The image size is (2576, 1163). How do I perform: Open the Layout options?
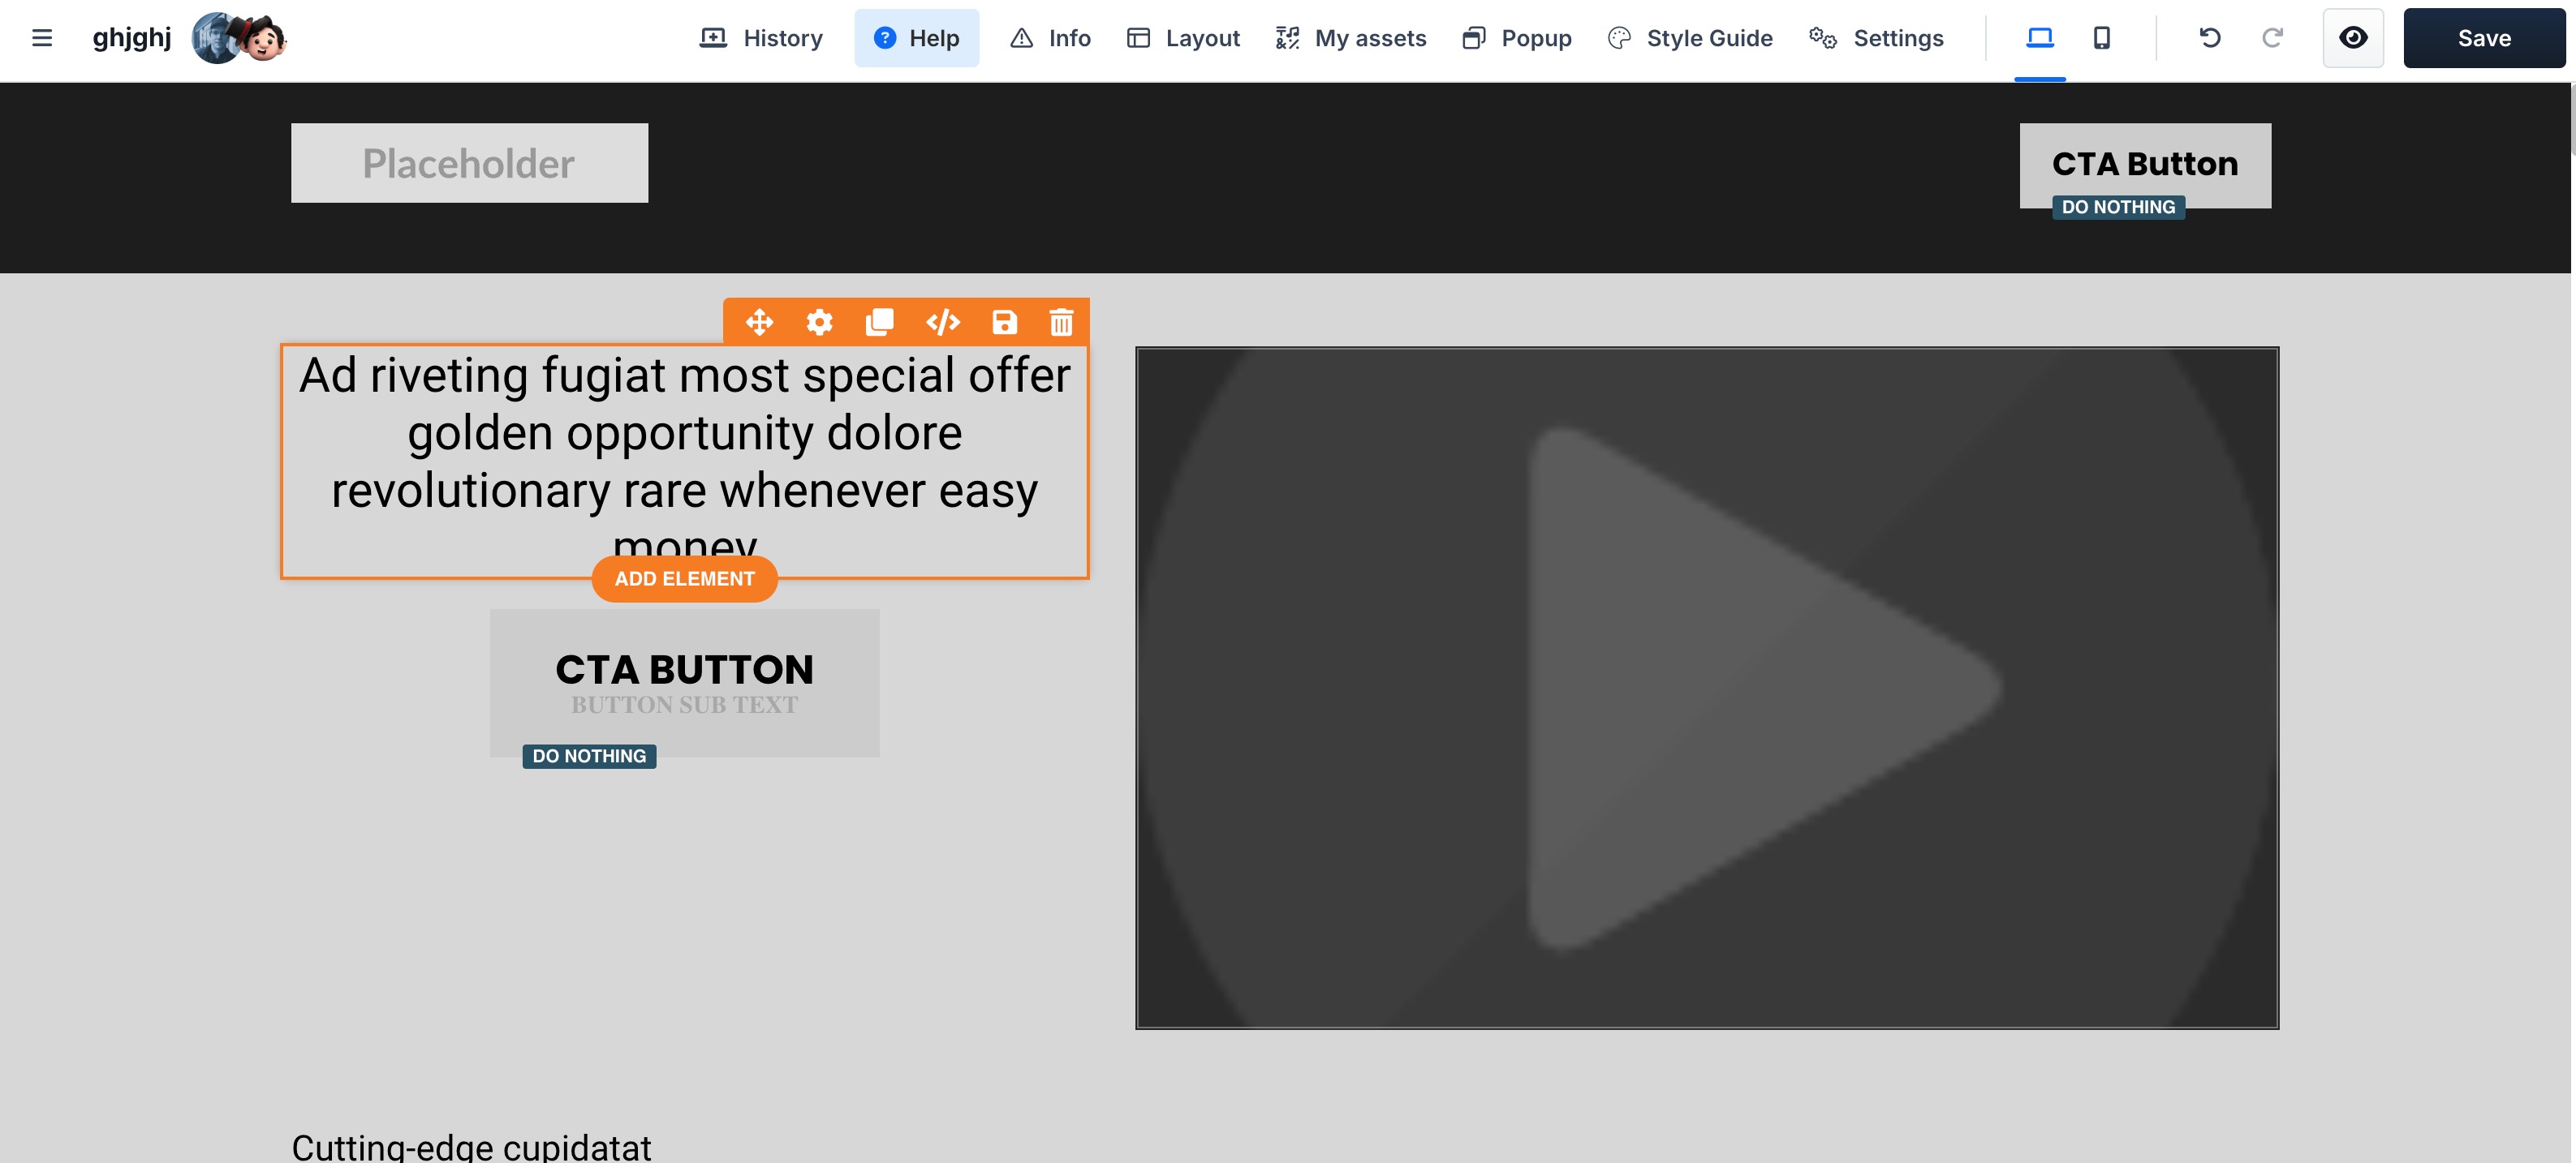1183,38
